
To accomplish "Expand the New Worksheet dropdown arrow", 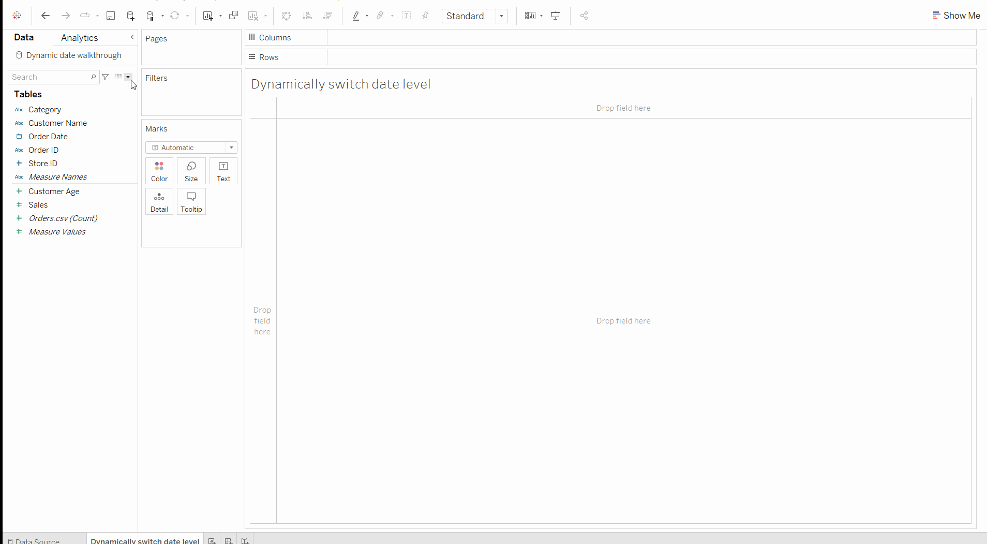I will click(221, 16).
